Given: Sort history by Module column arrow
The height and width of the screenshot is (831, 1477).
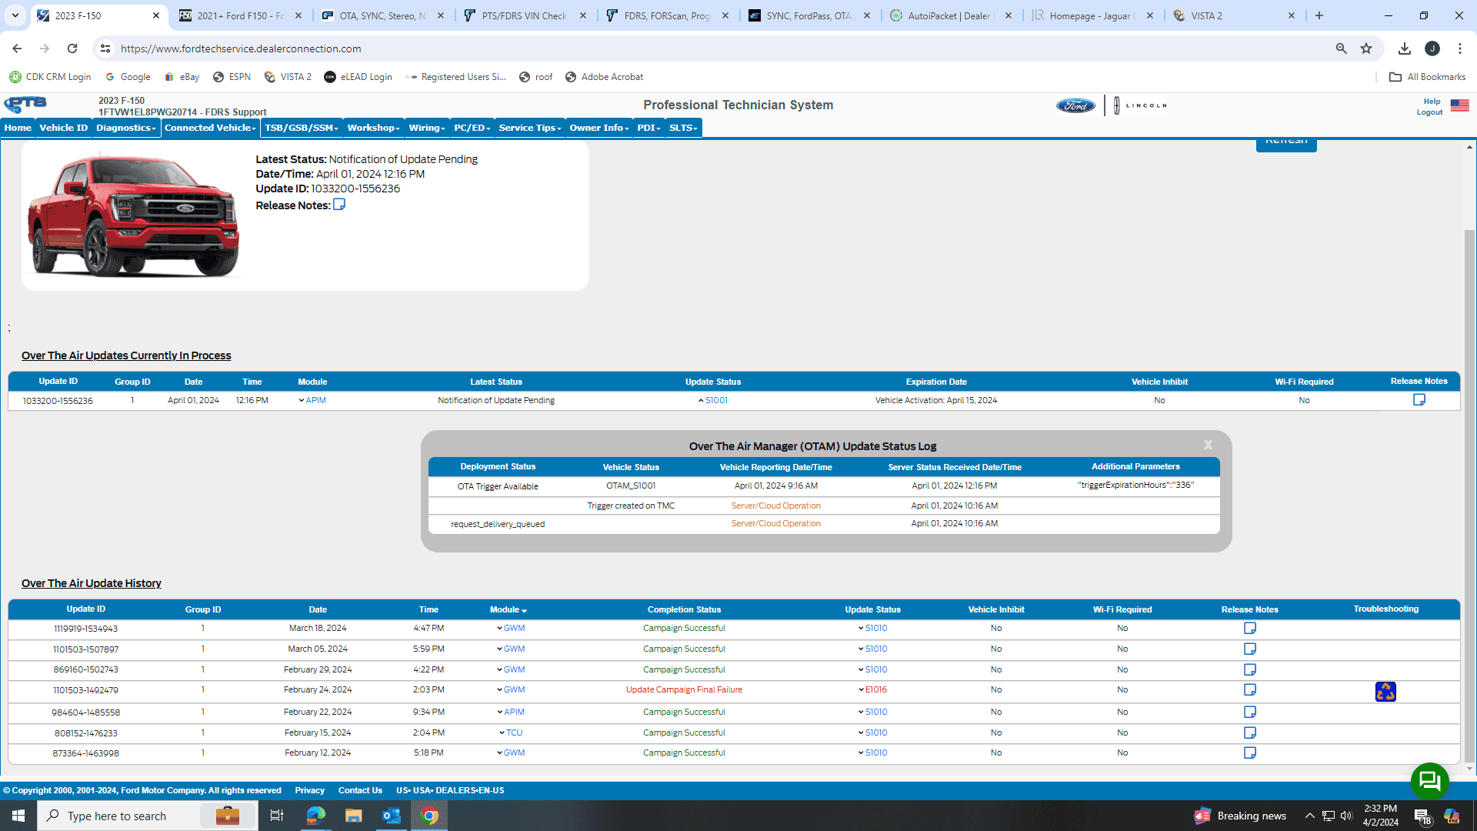Looking at the screenshot, I should [525, 610].
